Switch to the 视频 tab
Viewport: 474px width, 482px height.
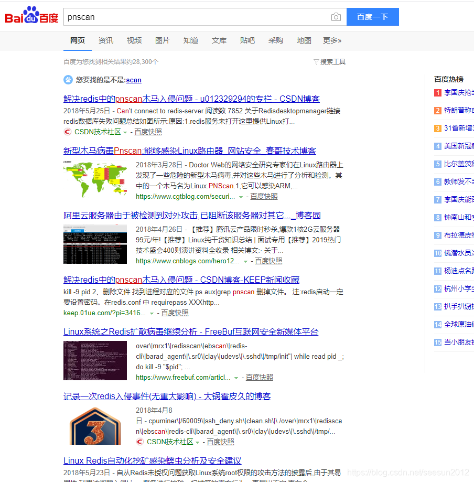134,40
